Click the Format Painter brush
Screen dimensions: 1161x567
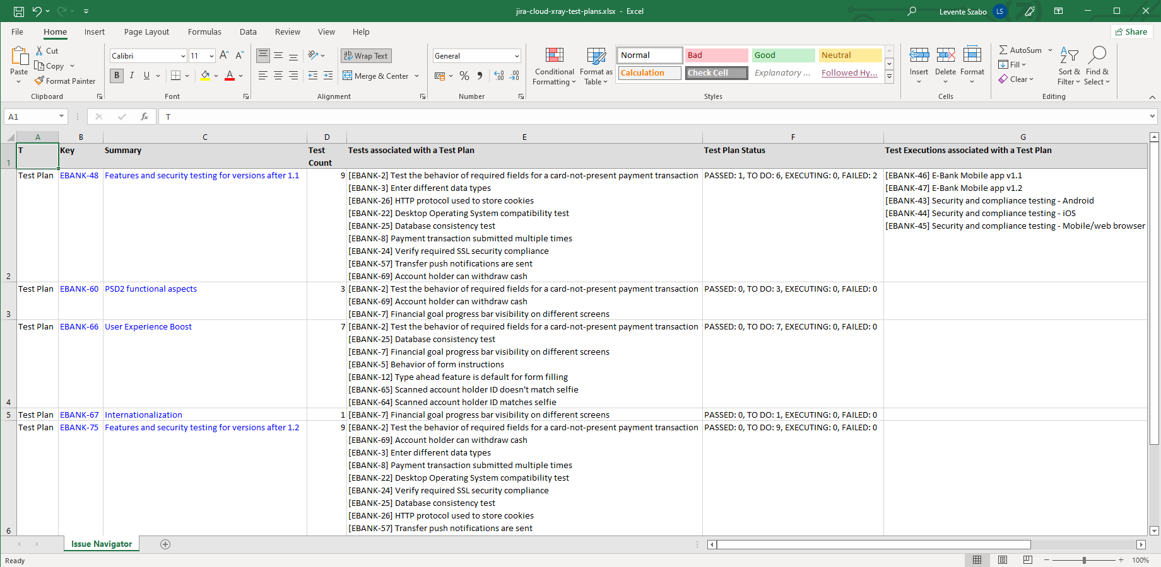tap(39, 81)
